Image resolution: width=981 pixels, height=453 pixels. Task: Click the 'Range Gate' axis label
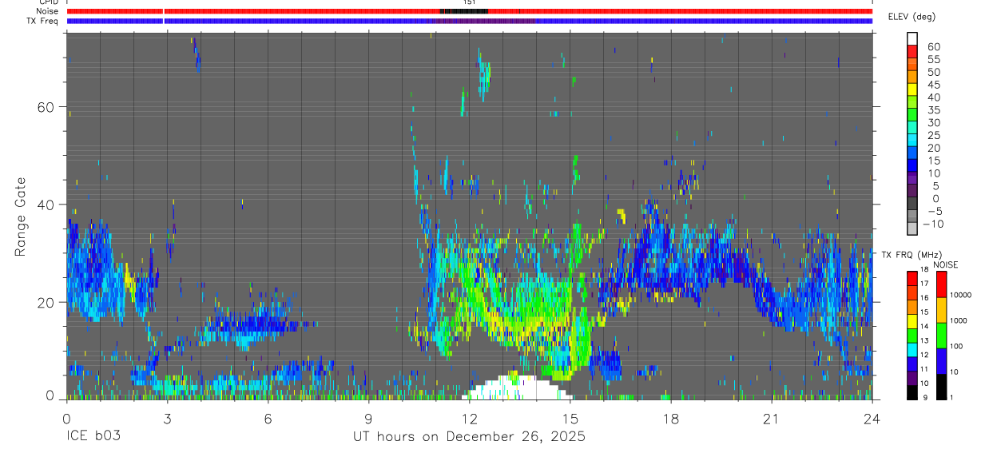pyautogui.click(x=21, y=216)
